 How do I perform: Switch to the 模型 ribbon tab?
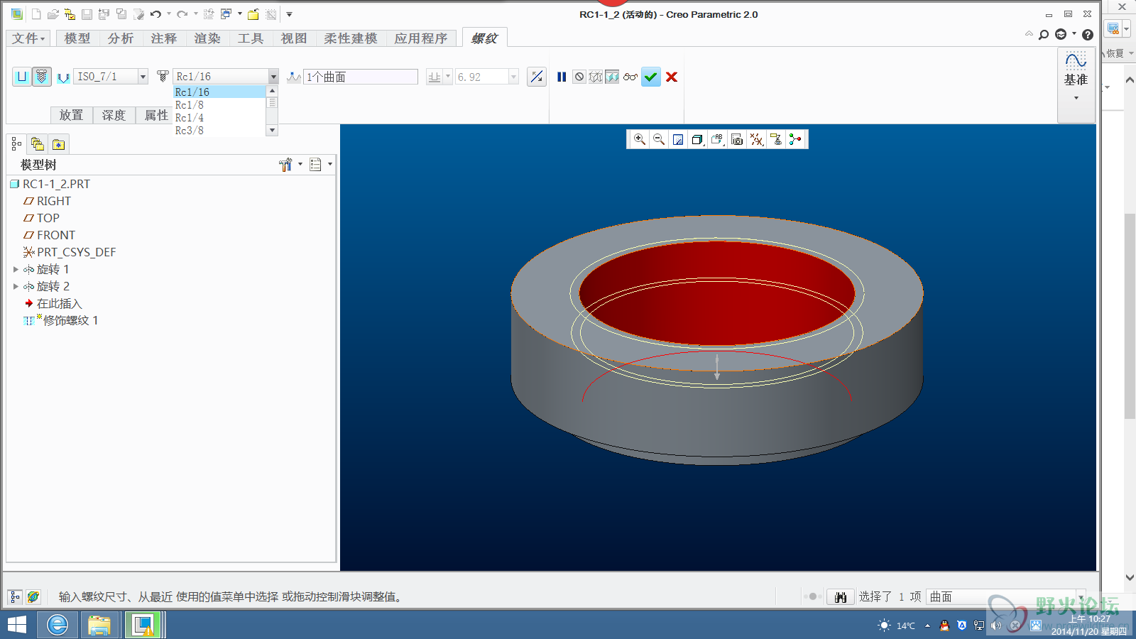point(77,38)
